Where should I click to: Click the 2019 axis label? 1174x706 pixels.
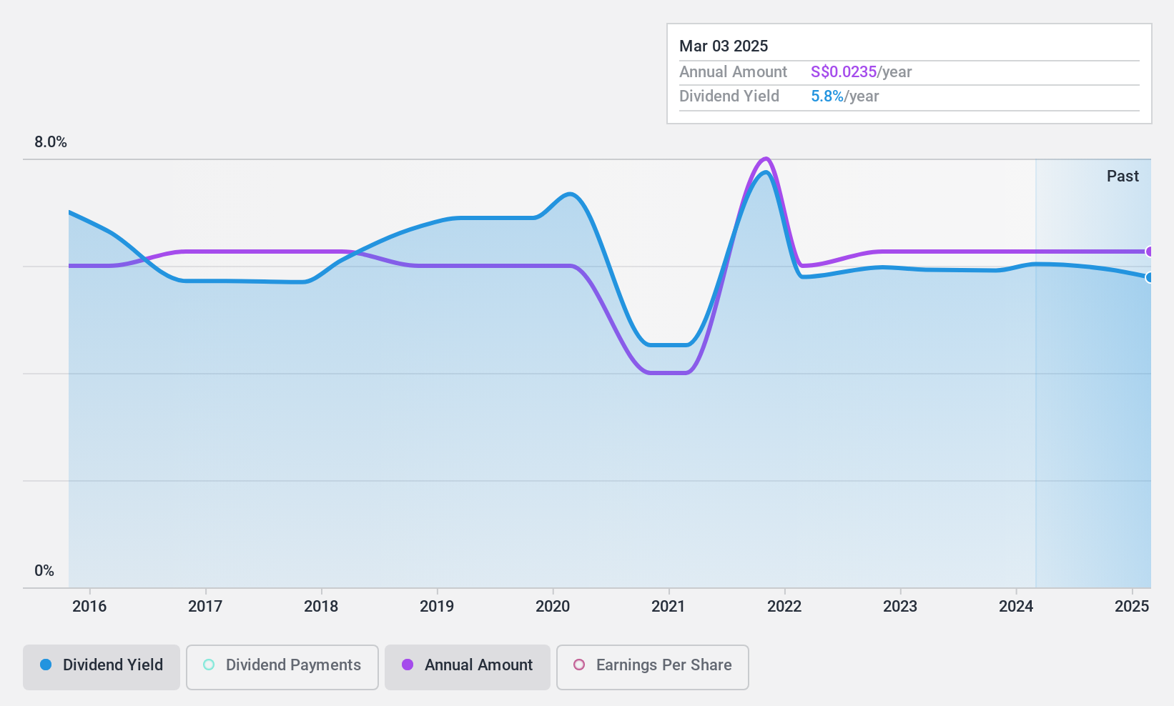tap(437, 607)
